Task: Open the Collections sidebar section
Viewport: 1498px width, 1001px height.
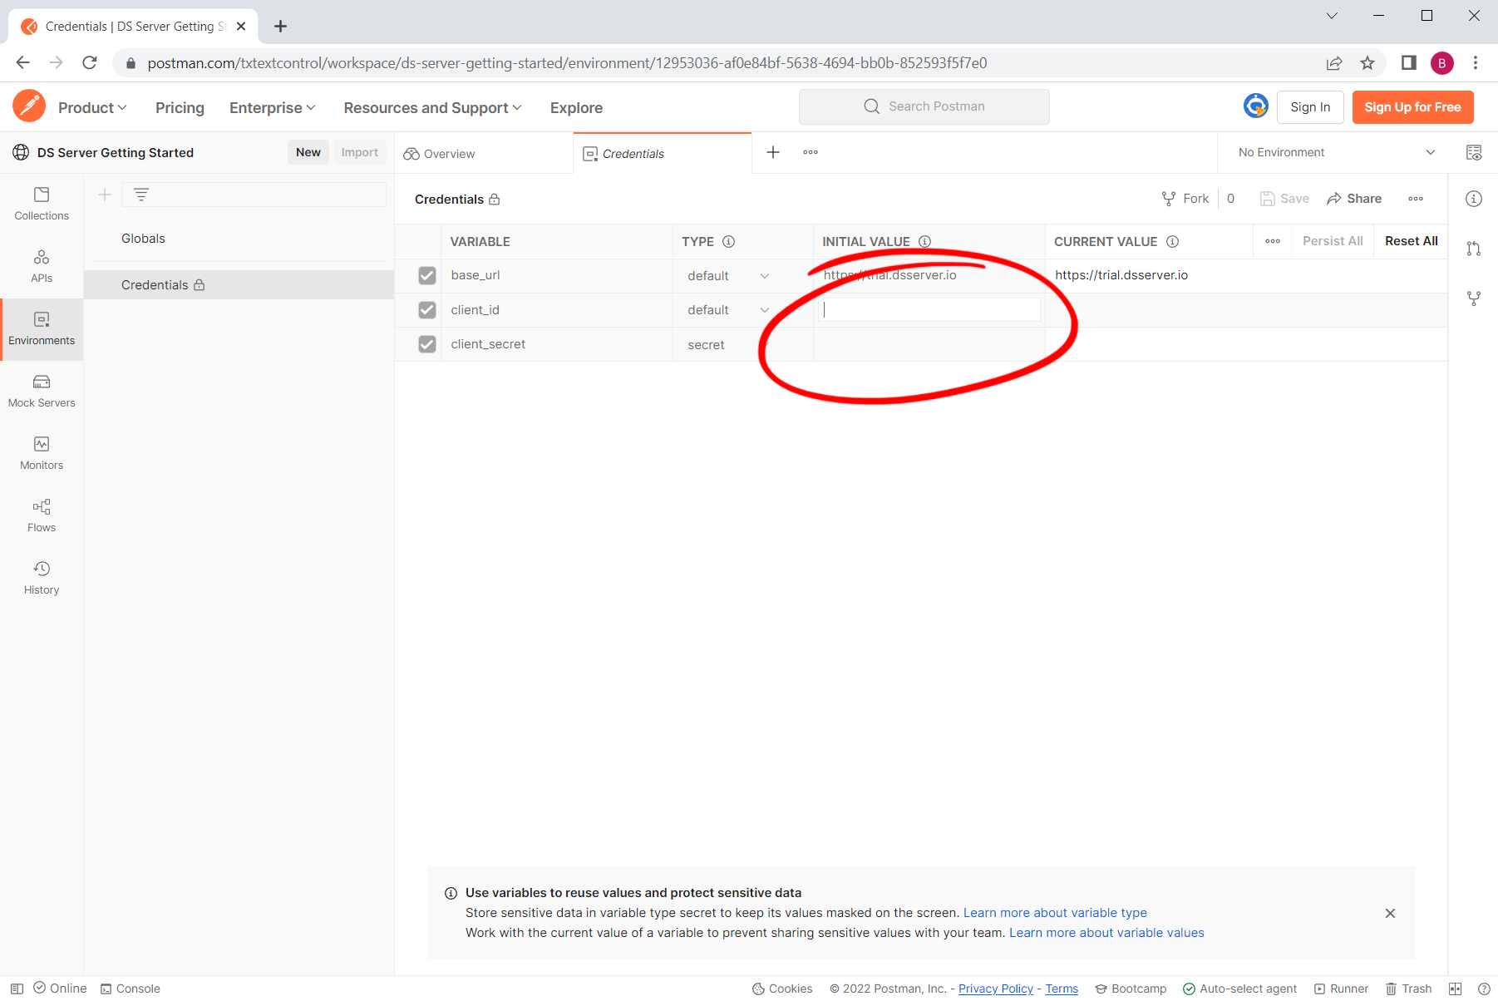Action: point(42,204)
